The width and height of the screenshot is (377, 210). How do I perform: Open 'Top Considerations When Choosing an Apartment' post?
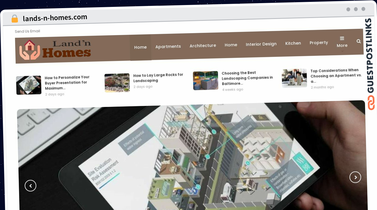[x=336, y=76]
